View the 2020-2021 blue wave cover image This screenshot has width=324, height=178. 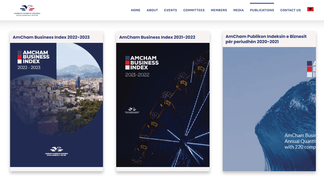pyautogui.click(x=269, y=109)
